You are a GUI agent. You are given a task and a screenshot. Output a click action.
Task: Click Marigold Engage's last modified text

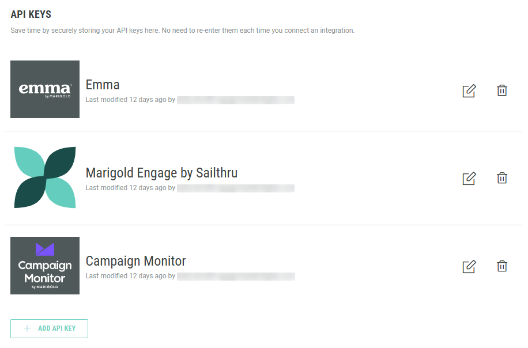point(130,188)
